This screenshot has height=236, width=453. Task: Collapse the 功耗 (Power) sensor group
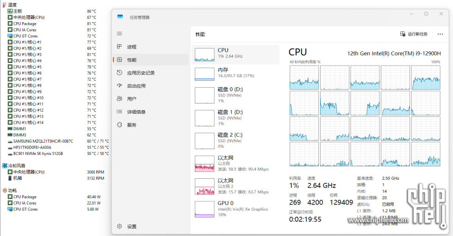(5, 190)
